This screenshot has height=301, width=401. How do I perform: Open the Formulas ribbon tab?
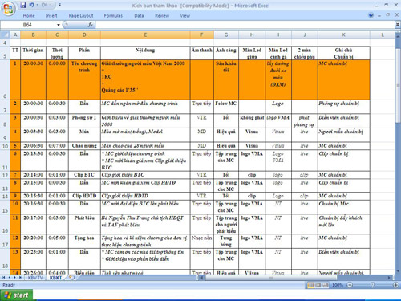(x=113, y=16)
